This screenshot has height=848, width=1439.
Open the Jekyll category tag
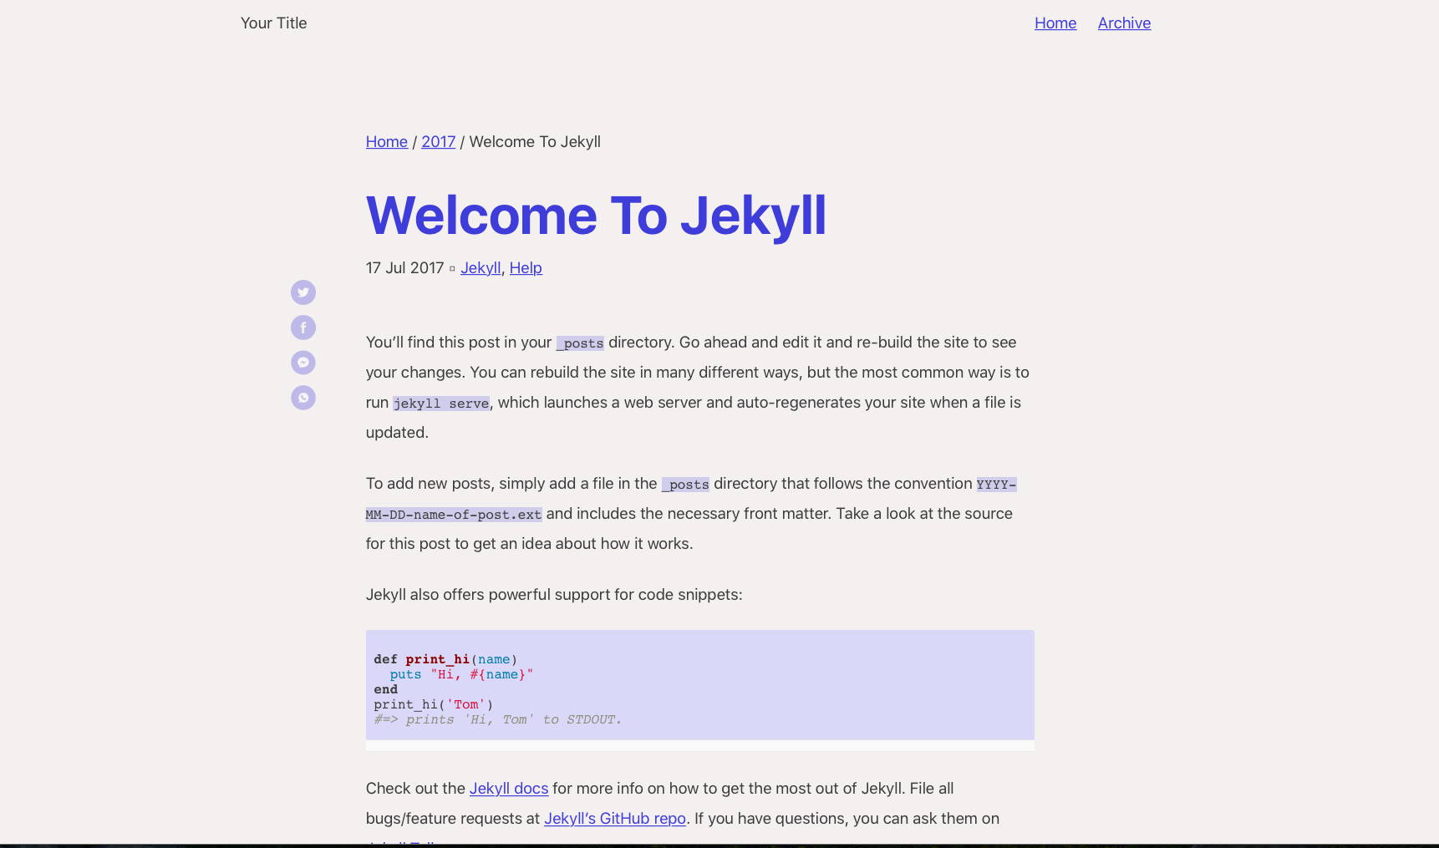point(481,268)
